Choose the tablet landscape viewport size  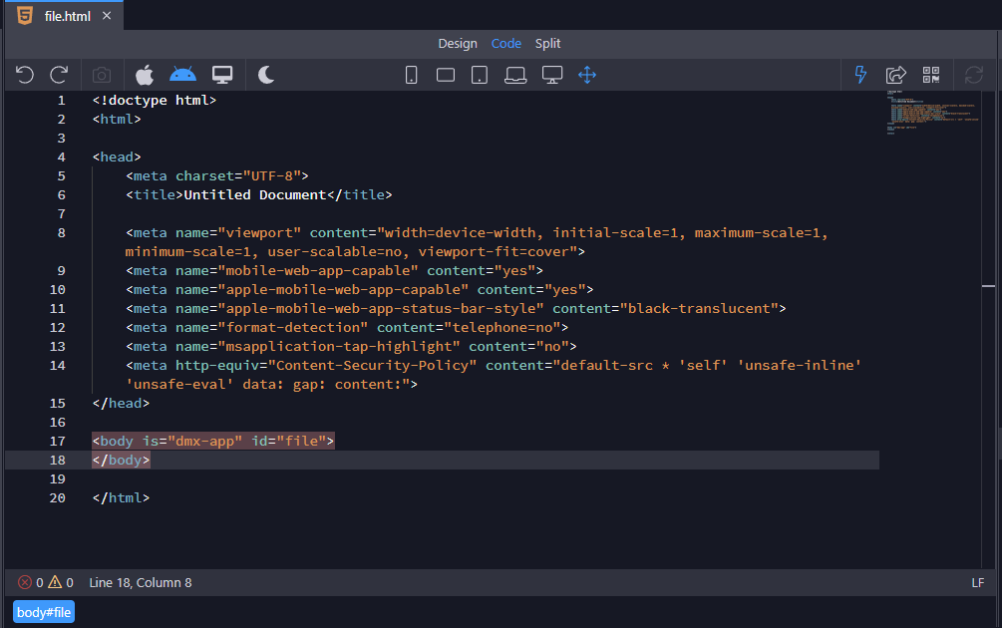[446, 75]
